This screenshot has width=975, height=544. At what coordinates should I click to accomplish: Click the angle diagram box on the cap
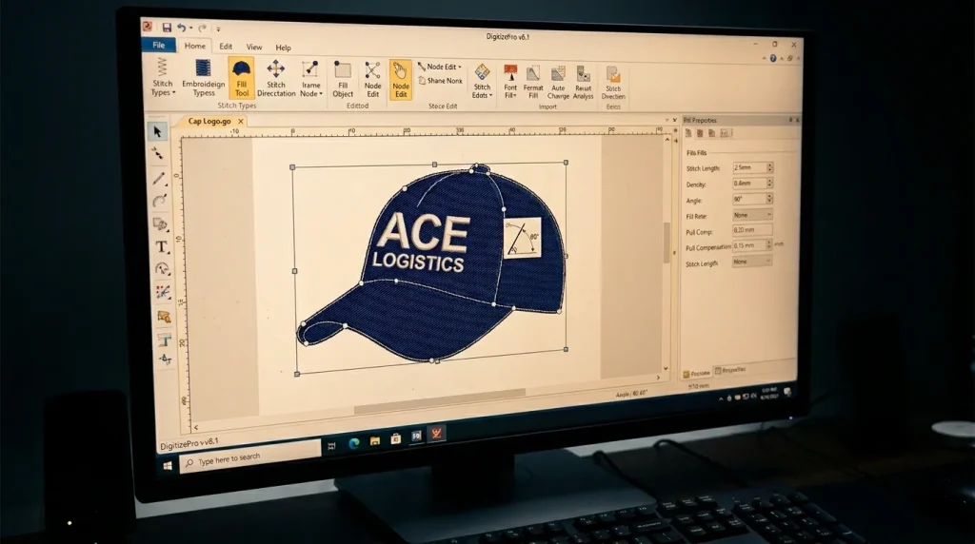click(x=522, y=237)
